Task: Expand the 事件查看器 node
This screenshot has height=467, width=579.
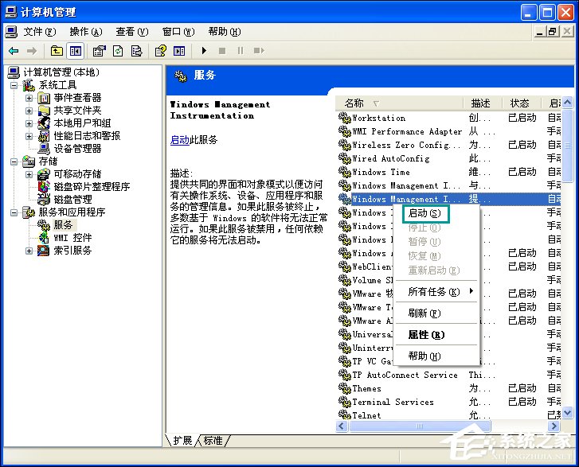Action: click(x=29, y=98)
